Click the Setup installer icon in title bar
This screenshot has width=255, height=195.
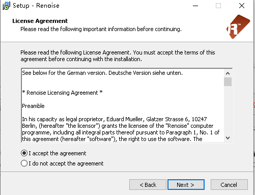coord(6,6)
